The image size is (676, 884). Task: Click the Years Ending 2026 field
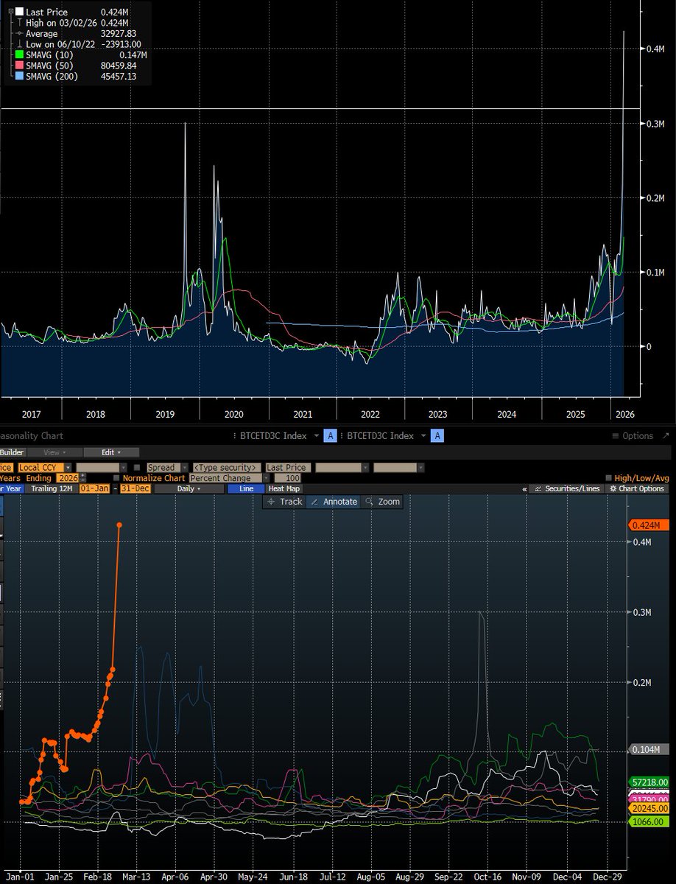(x=67, y=478)
